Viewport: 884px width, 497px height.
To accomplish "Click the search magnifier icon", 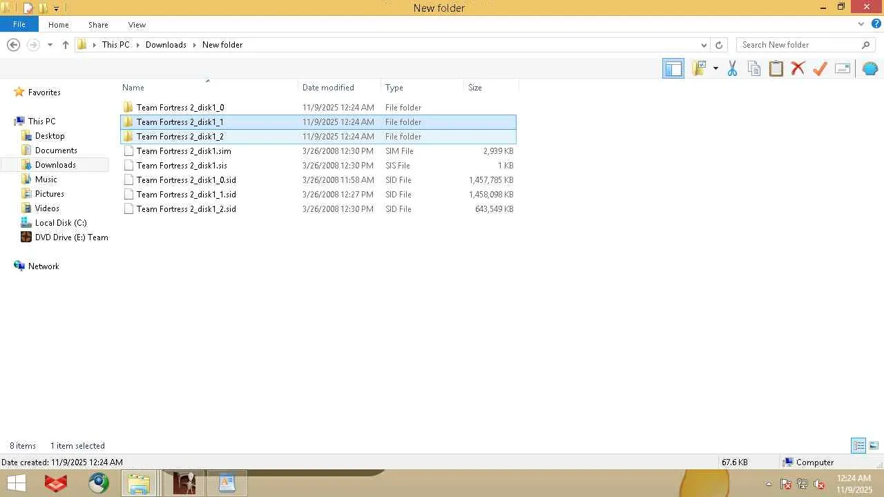I will pyautogui.click(x=866, y=45).
